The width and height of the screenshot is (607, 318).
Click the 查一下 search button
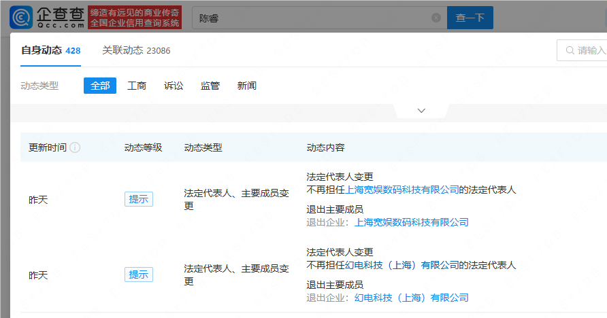pos(470,18)
